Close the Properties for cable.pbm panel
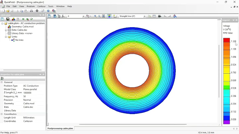The image size is (239, 134). point(43,74)
